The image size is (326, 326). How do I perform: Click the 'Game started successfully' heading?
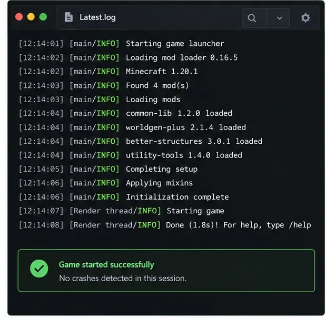pyautogui.click(x=106, y=265)
